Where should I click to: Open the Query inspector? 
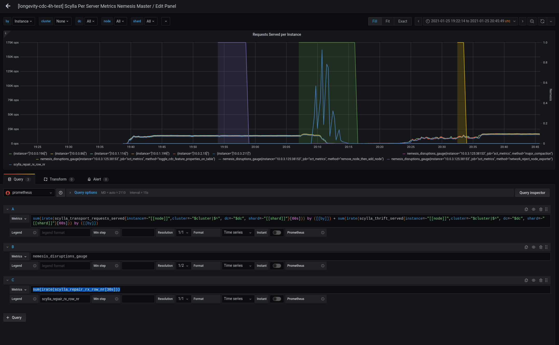(x=532, y=193)
